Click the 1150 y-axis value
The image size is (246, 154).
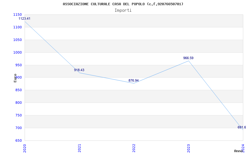click(18, 14)
